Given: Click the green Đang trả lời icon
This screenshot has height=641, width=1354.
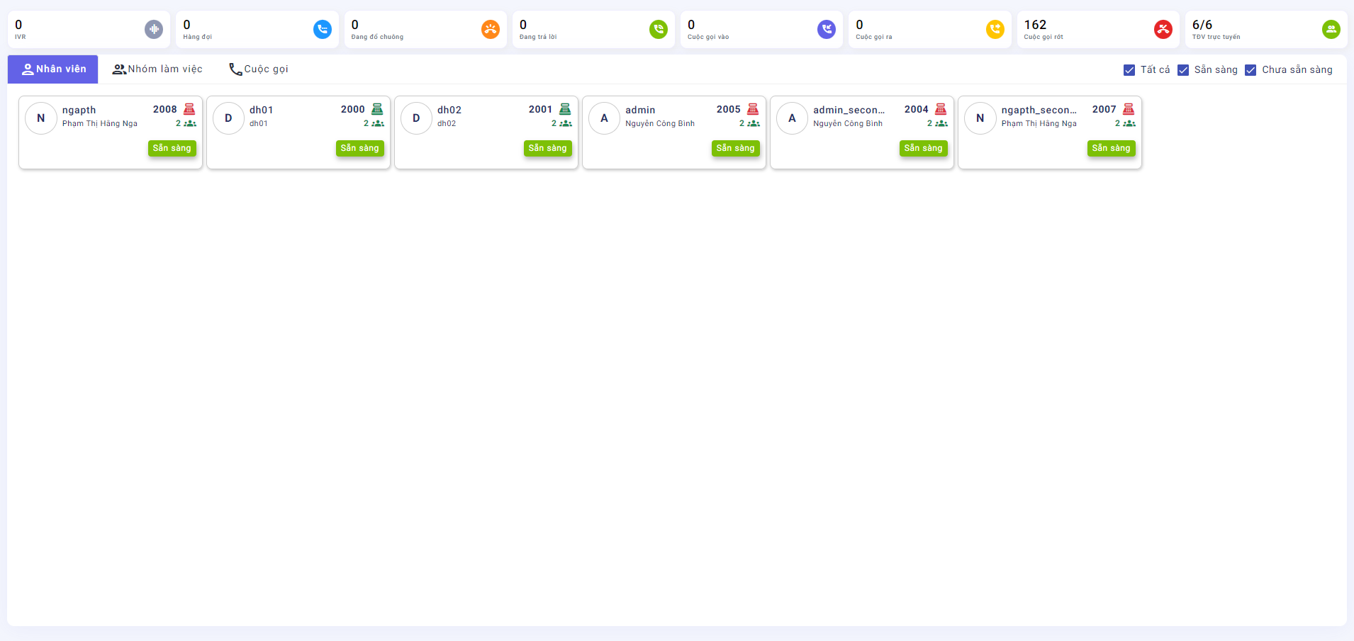Looking at the screenshot, I should click(659, 29).
